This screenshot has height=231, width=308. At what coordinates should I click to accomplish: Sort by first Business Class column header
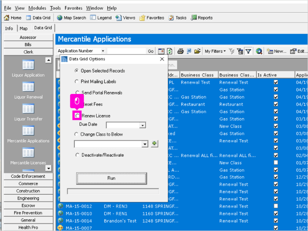point(199,75)
